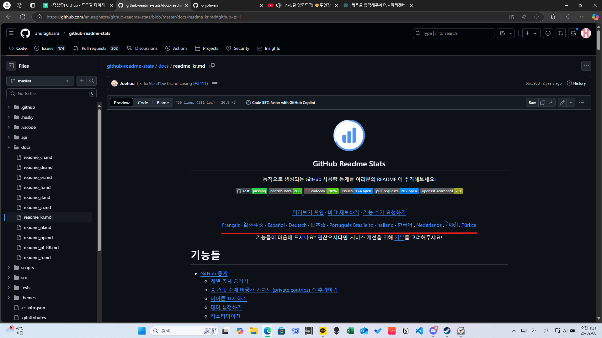Click the codecov 98% badge
Viewport: 602px width, 338px height.
point(321,191)
